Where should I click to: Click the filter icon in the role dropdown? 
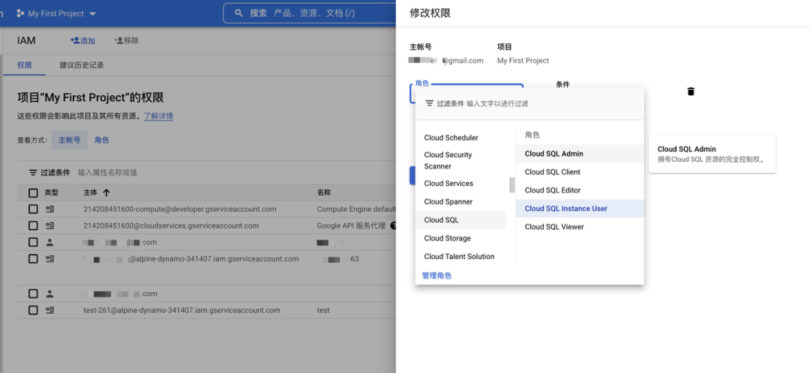point(429,103)
